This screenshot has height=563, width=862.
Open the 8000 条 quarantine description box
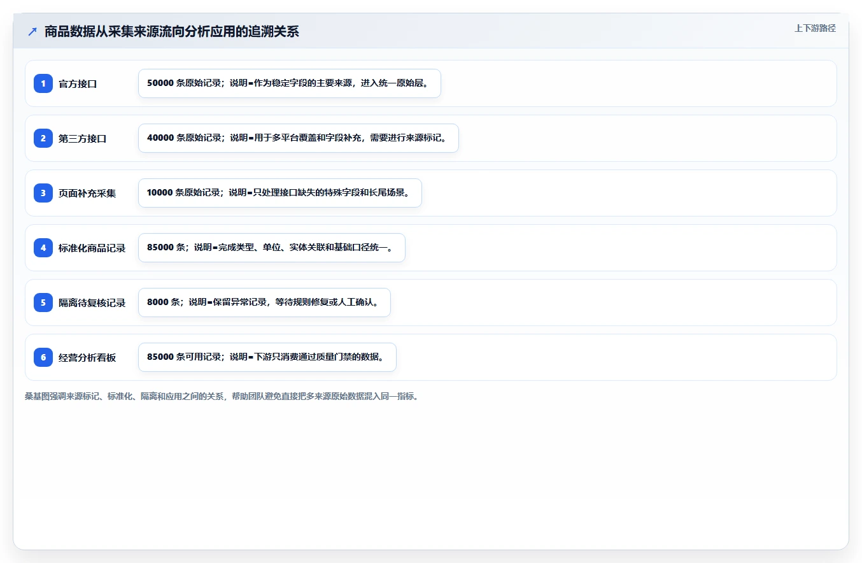coord(264,303)
